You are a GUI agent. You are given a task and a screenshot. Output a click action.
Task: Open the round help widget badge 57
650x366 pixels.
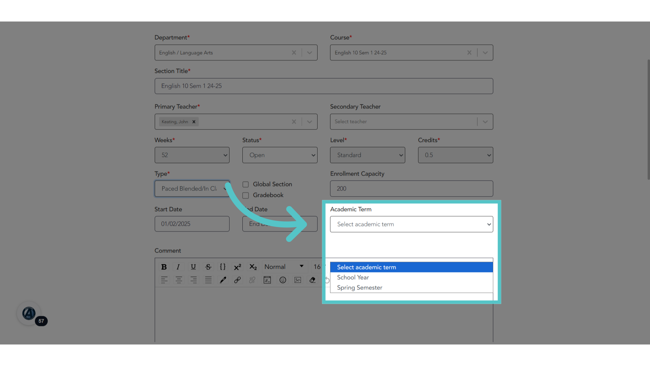coord(29,313)
